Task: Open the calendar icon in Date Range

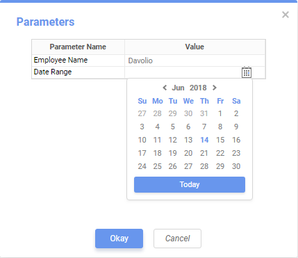Action: [247, 72]
